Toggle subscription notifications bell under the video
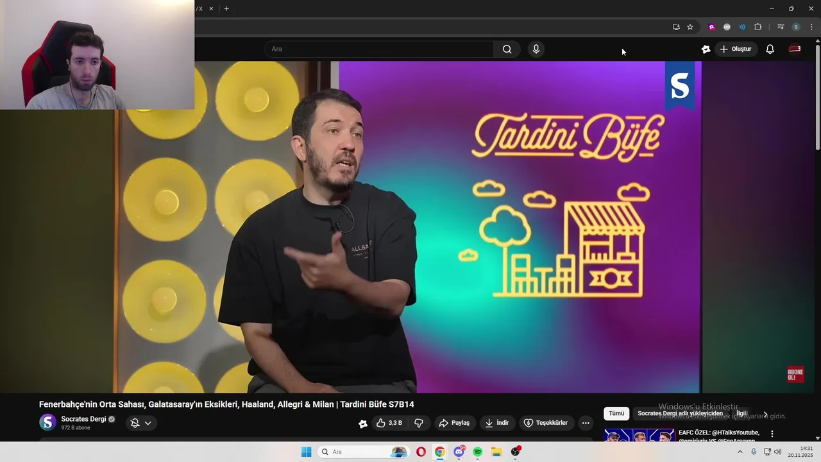821x462 pixels. pyautogui.click(x=135, y=423)
